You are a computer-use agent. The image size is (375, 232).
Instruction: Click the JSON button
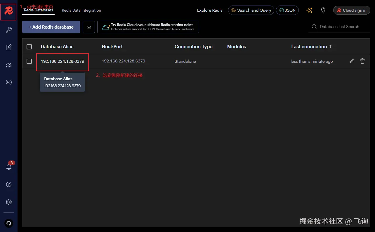coord(287,10)
